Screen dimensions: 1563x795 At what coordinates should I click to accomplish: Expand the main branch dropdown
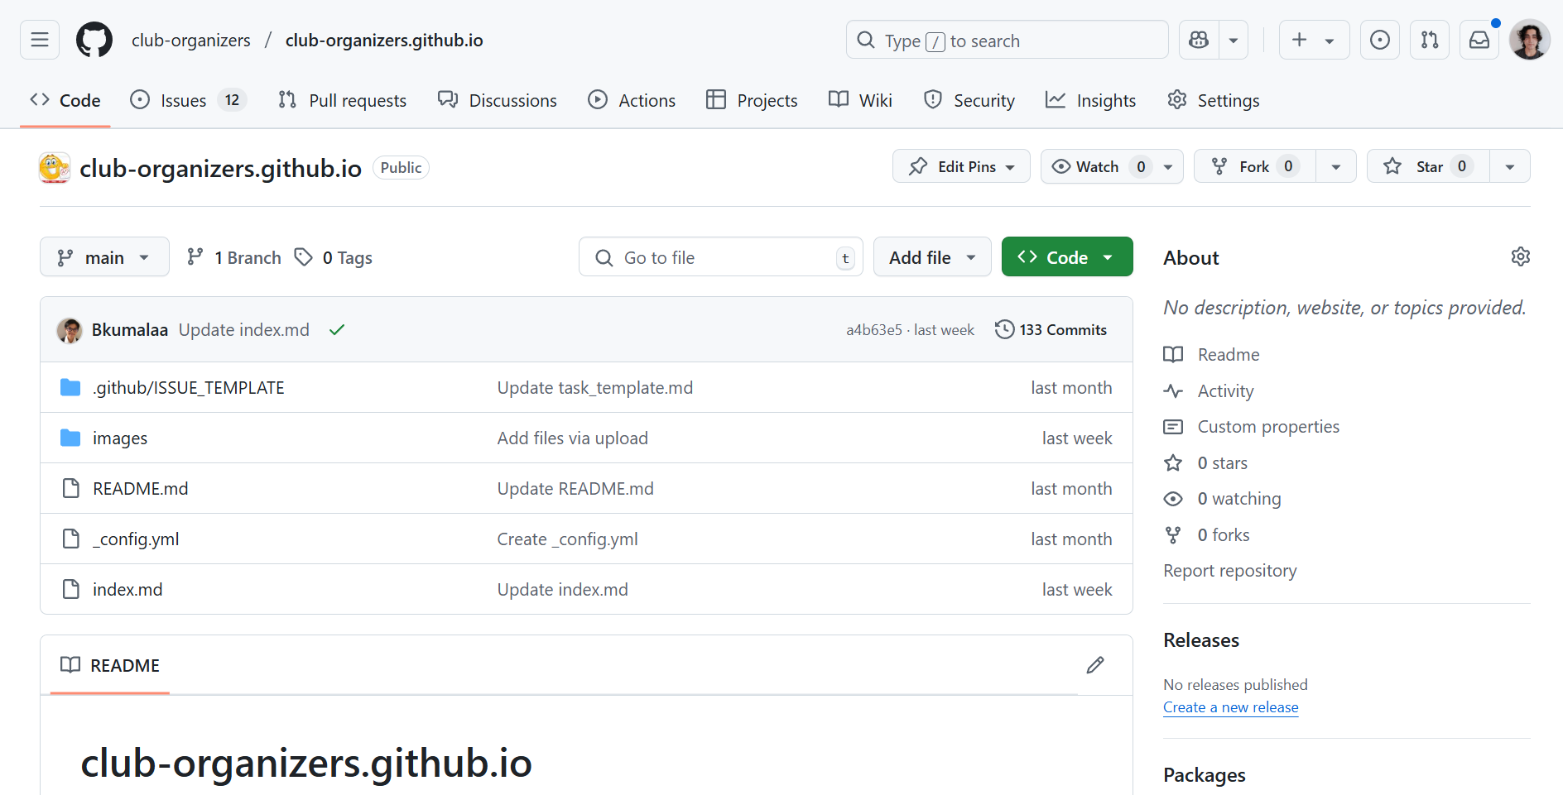tap(104, 257)
